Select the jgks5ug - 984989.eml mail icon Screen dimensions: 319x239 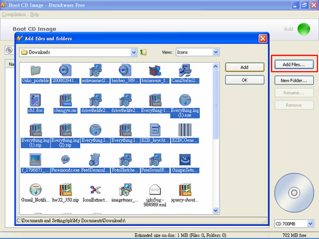pyautogui.click(x=155, y=190)
